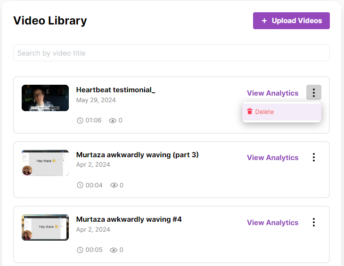
Task: Open three-dot menu for Murtaza waving #4
Action: (314, 222)
